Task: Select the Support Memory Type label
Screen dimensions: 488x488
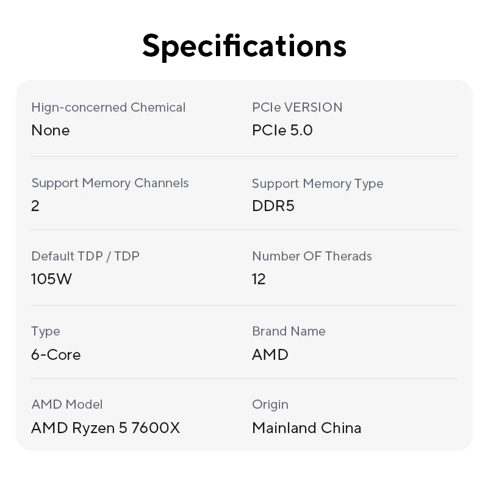Action: [x=317, y=184]
